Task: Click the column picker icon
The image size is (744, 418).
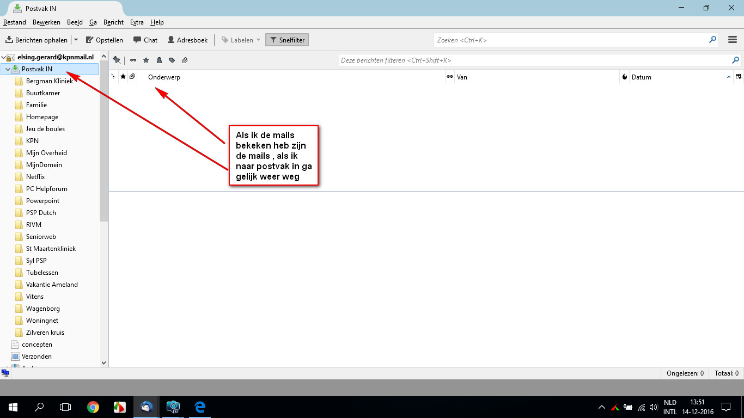Action: 739,77
